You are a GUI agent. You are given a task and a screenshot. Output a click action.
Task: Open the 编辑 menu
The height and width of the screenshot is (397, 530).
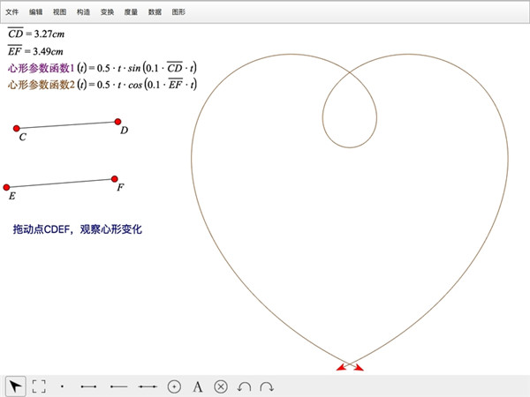(x=35, y=11)
